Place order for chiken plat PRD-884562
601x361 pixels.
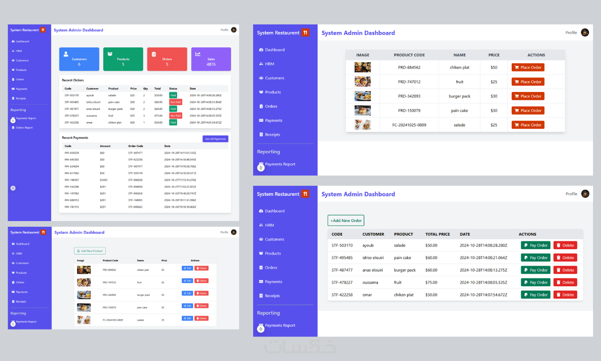tap(528, 68)
